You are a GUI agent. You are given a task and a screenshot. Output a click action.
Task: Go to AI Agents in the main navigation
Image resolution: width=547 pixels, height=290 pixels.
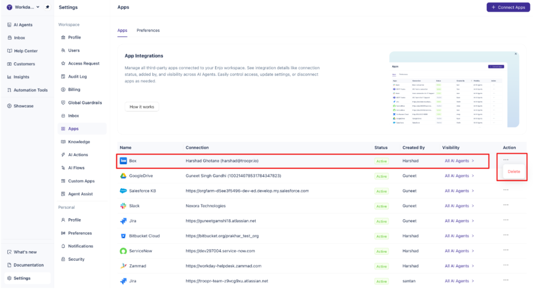[x=20, y=25]
